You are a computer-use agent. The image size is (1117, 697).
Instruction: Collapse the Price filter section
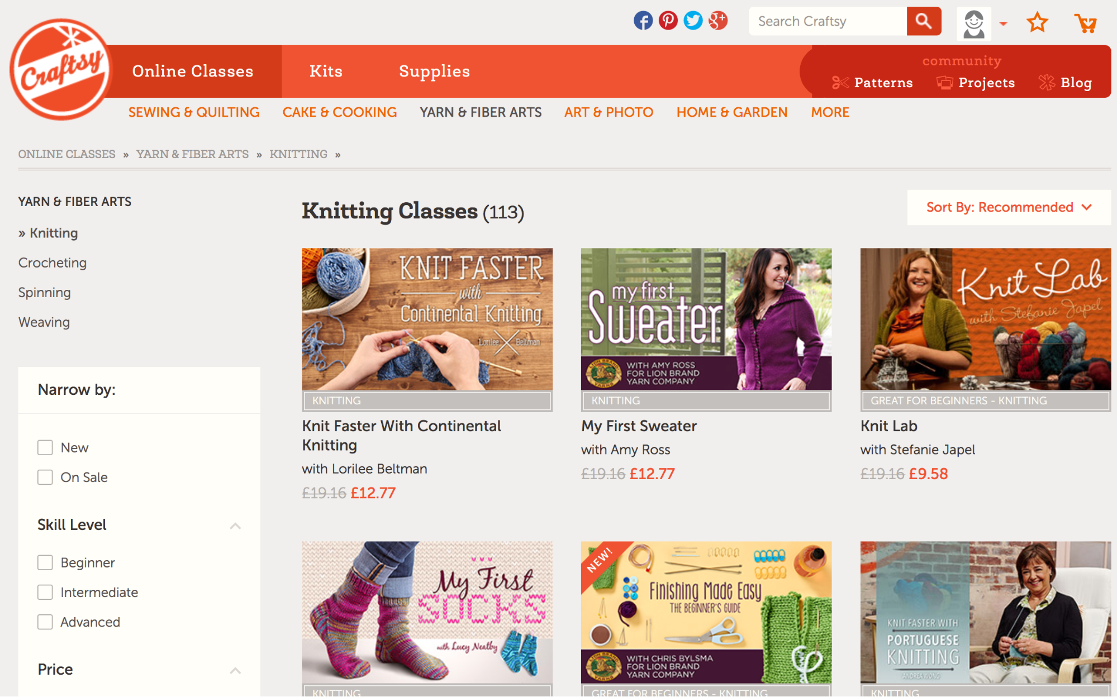point(235,670)
